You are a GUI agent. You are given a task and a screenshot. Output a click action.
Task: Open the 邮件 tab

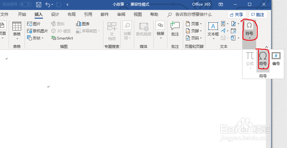pyautogui.click(x=105, y=14)
